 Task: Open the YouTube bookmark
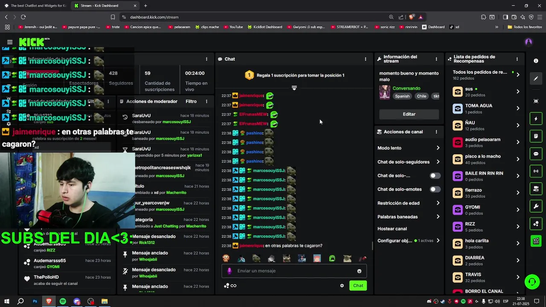(x=232, y=27)
